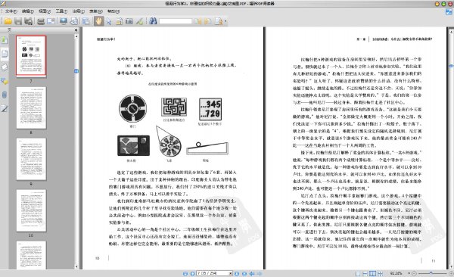Screen dimensions: 454x277
Task: Choose the arrow Select tool icon
Action: click(109, 21)
